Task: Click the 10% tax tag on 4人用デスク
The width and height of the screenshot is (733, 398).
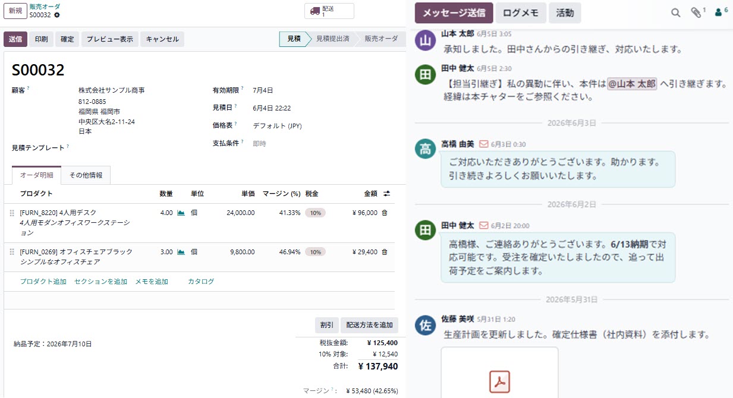Action: [315, 213]
